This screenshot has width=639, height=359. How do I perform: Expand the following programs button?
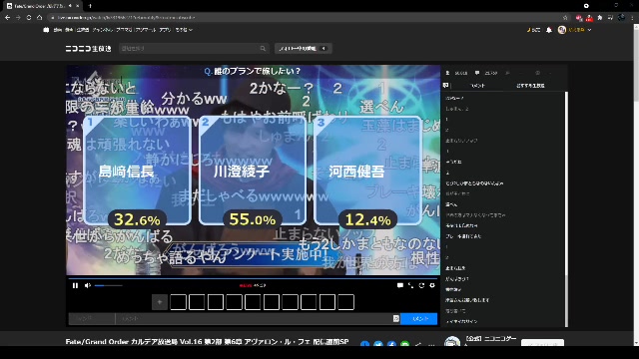(303, 49)
